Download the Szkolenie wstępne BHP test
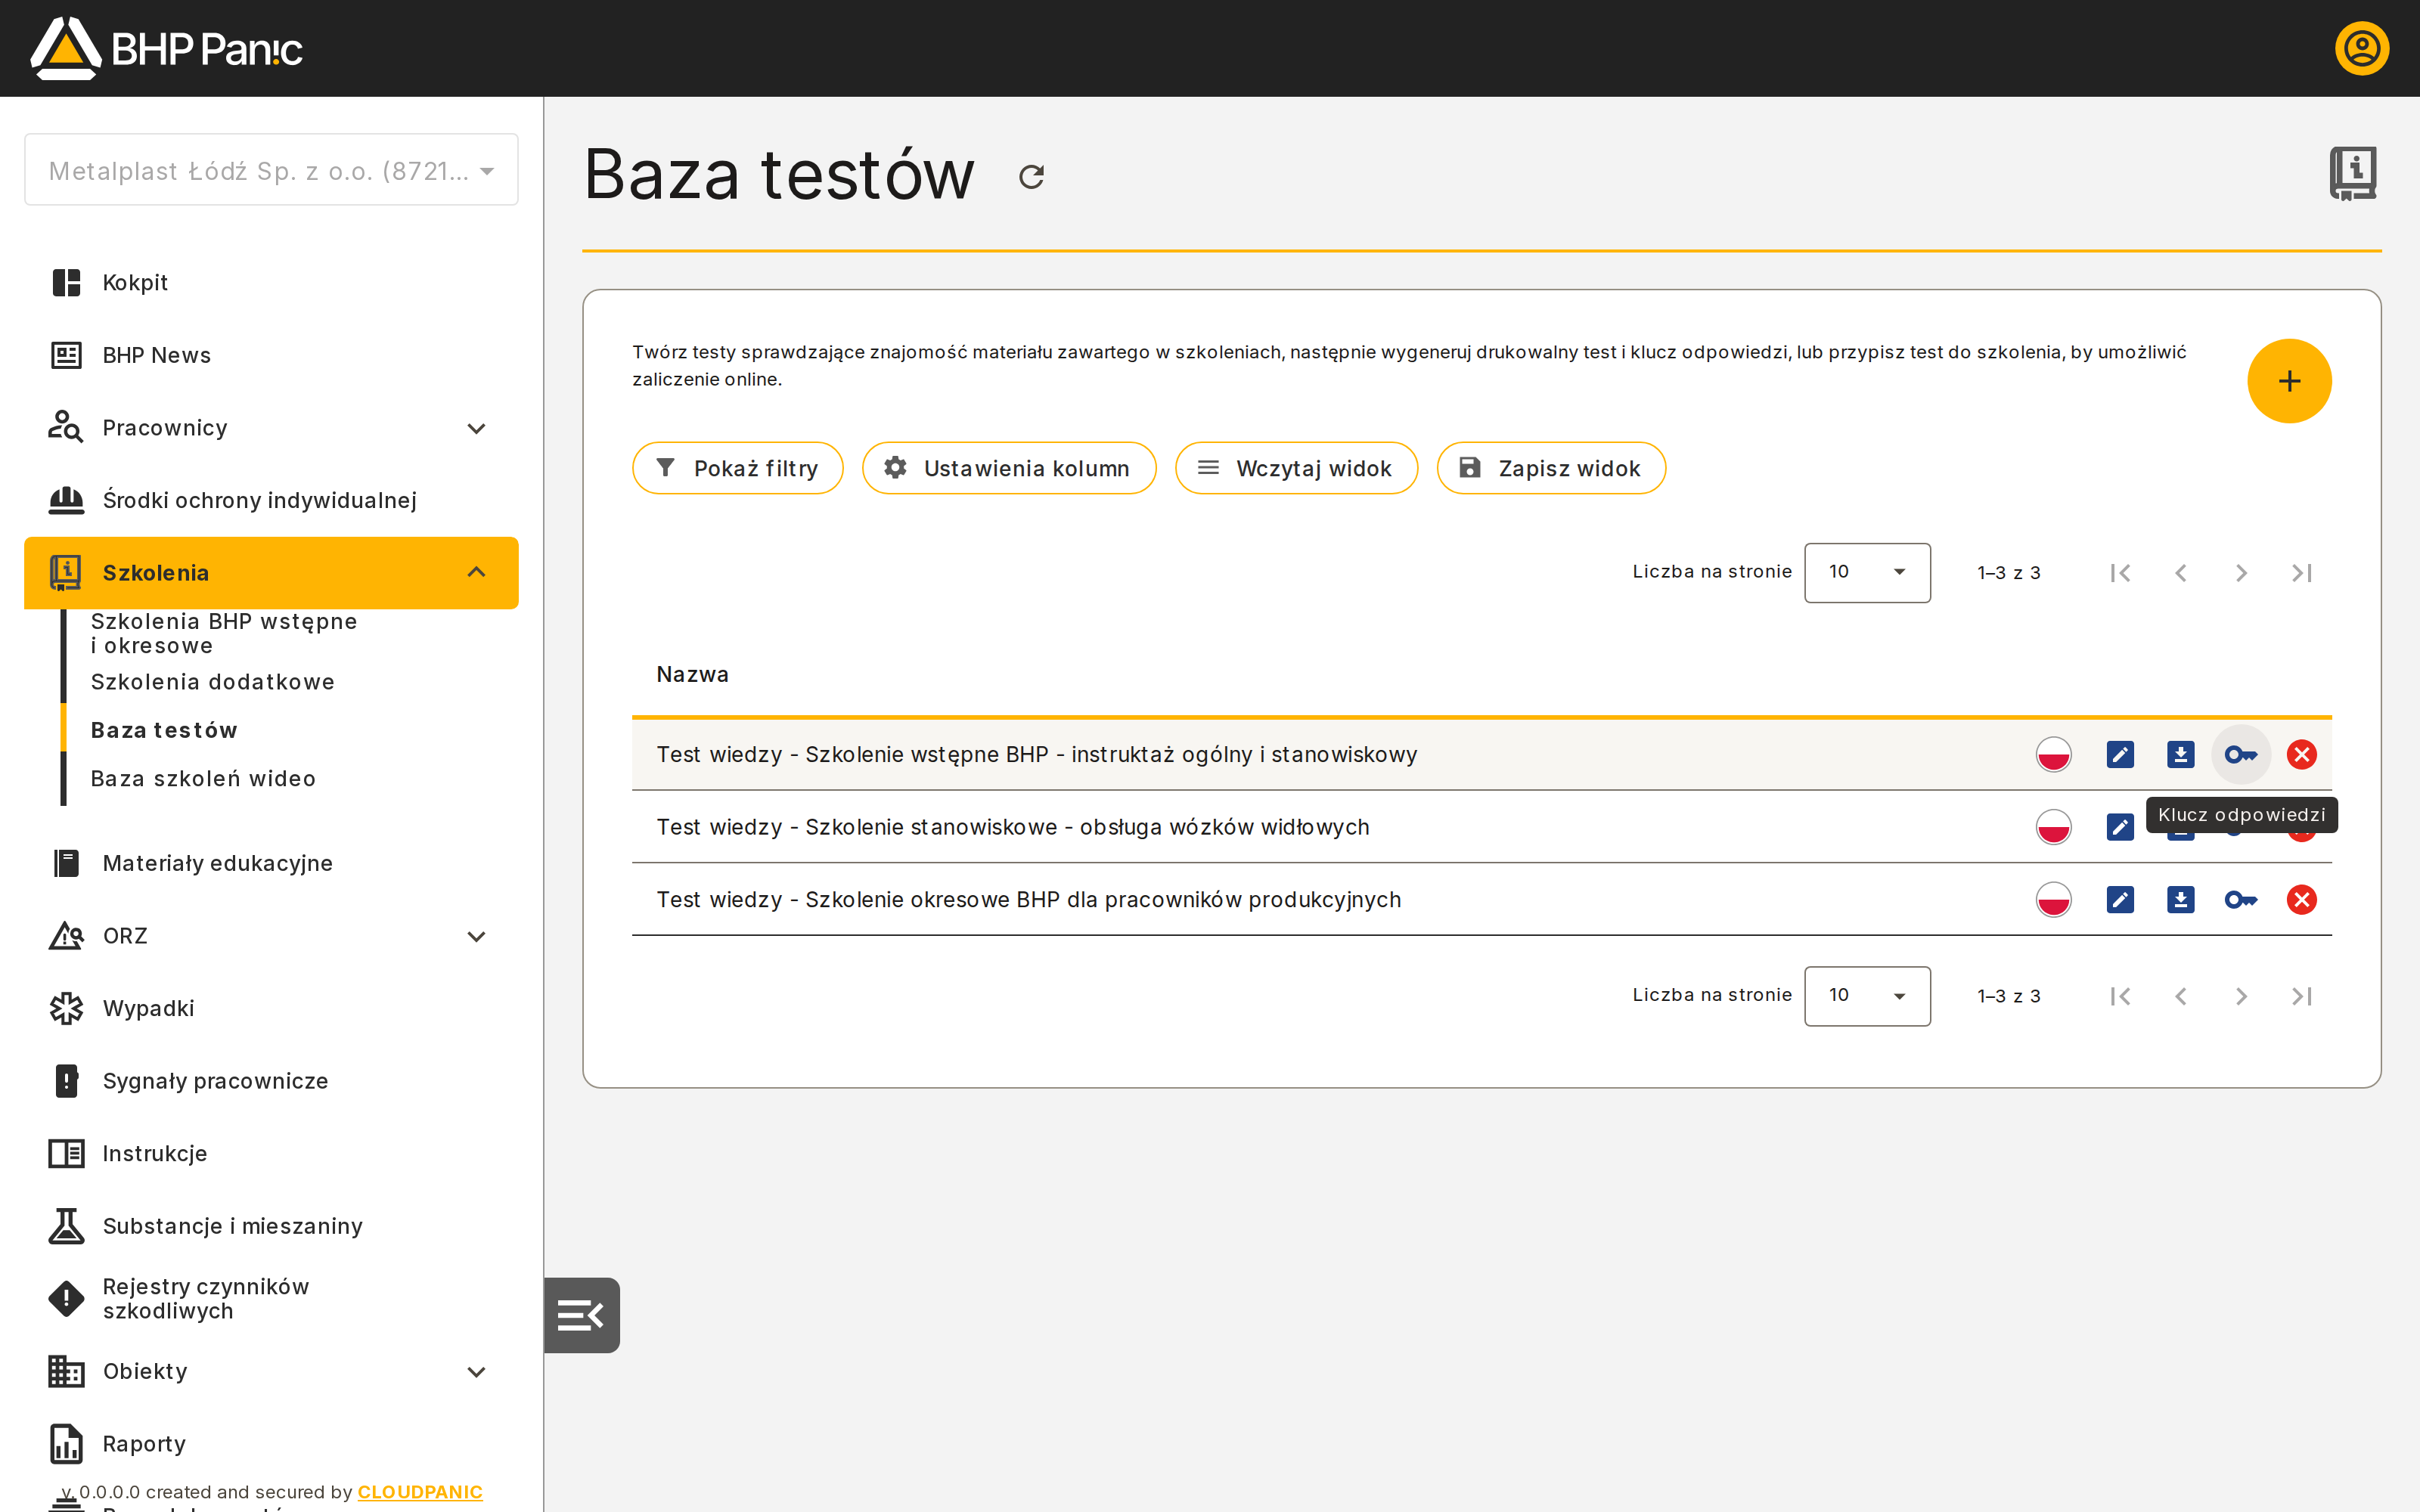 [x=2181, y=755]
